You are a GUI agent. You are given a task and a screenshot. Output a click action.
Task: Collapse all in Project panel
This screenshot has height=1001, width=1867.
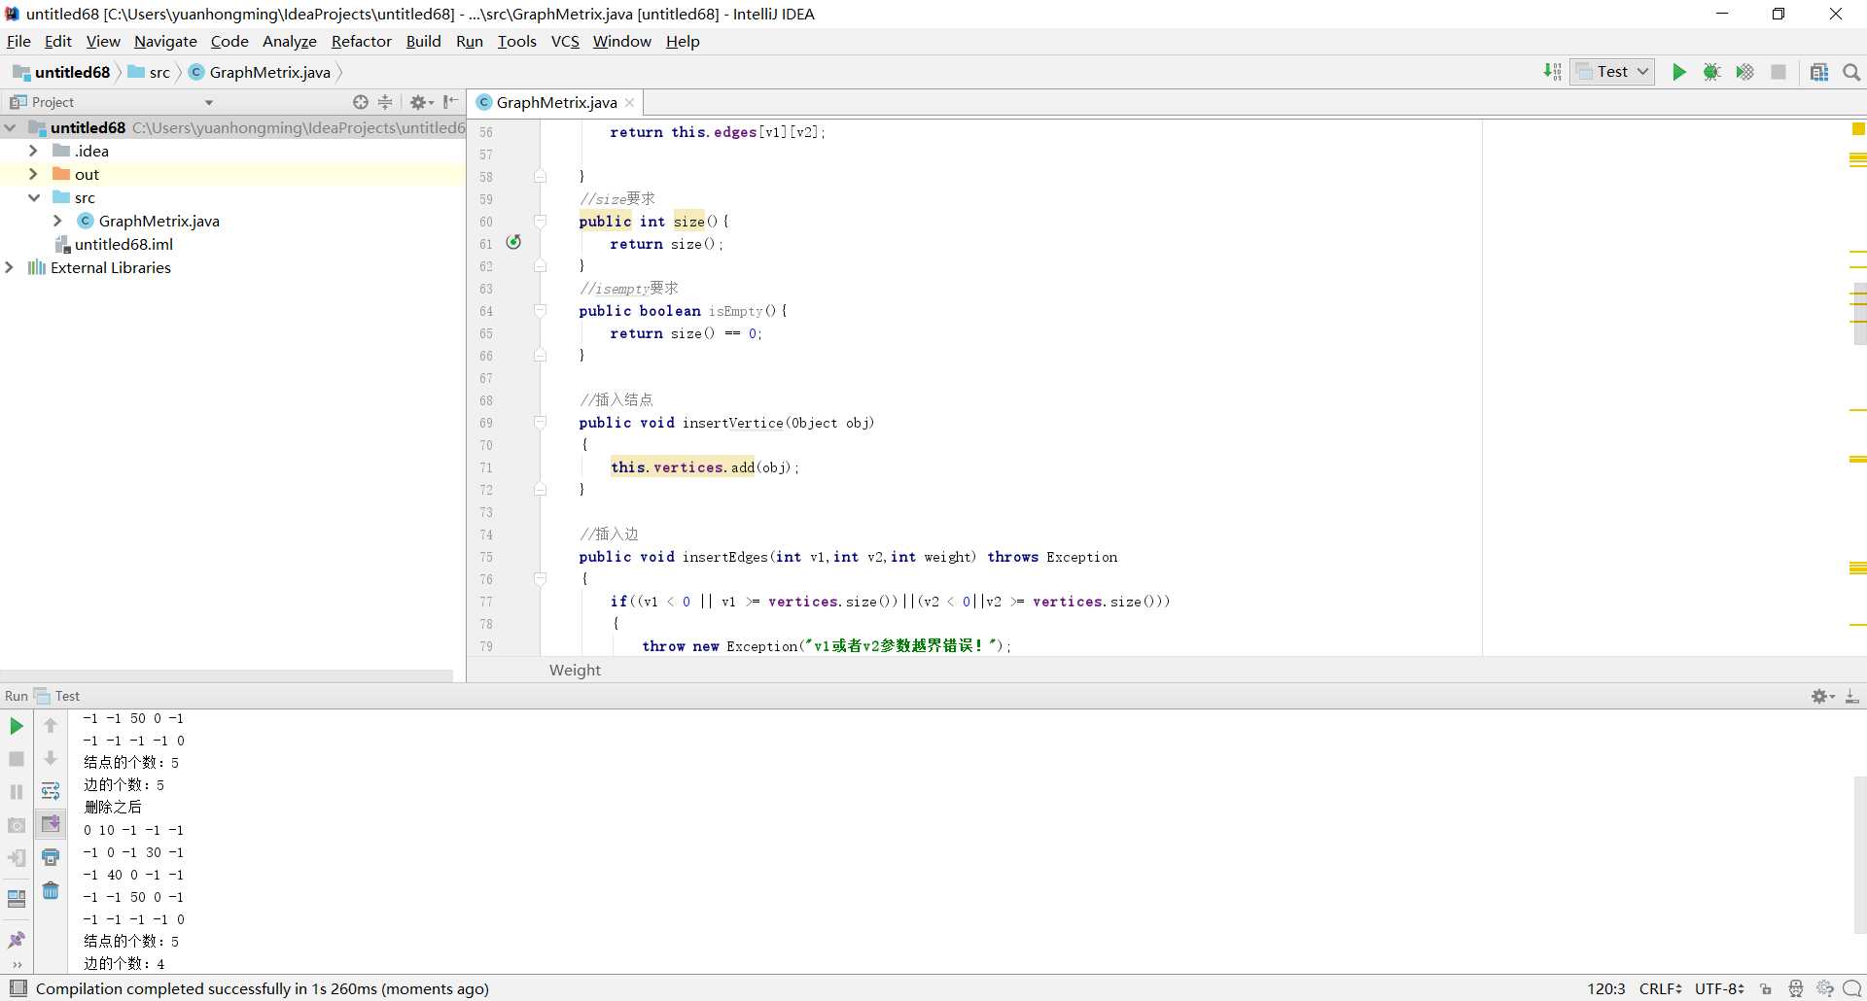pos(385,102)
